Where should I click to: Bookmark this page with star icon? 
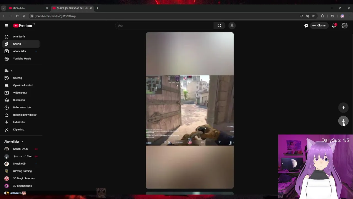pos(313,16)
